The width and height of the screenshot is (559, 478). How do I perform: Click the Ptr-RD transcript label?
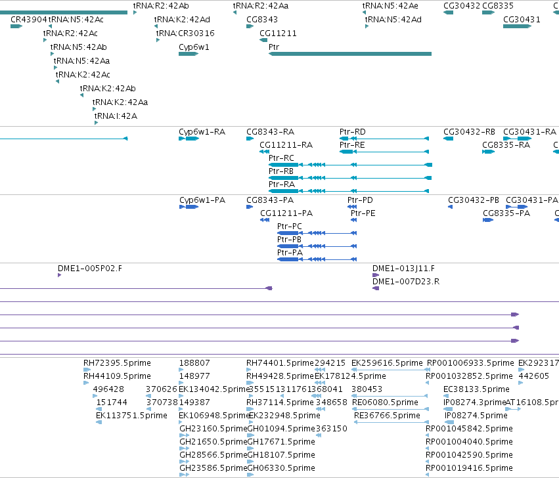pos(353,132)
